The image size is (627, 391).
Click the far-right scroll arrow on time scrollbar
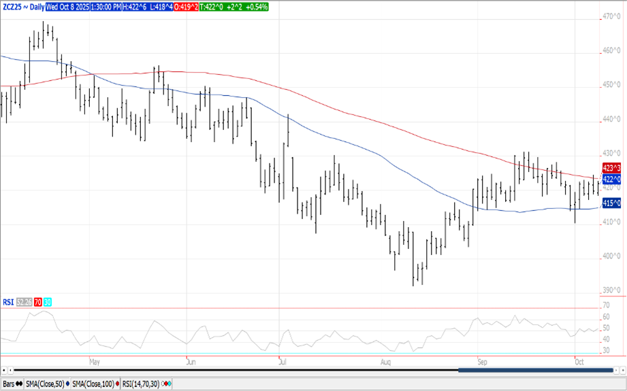point(622,371)
